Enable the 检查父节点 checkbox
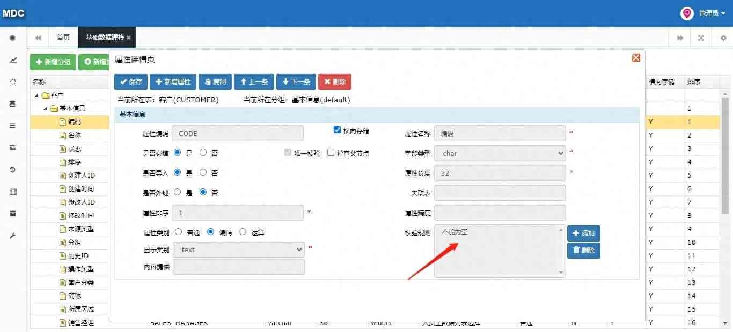Viewport: 733px width, 332px height. [x=331, y=153]
